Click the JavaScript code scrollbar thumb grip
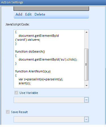Viewport: 106px width, 127px height. 86,64
